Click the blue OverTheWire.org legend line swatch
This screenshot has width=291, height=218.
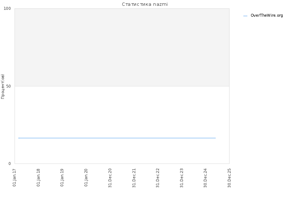click(245, 16)
